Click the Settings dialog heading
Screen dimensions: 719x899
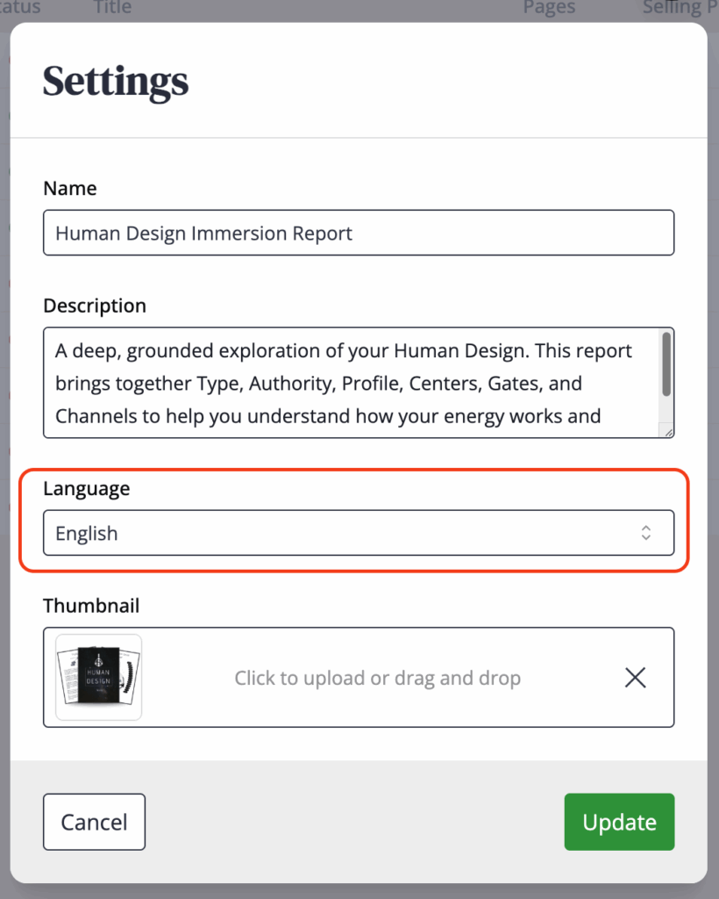pyautogui.click(x=116, y=82)
